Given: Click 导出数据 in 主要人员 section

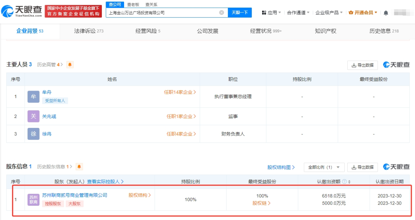Looking at the screenshot, I should click(x=362, y=65).
